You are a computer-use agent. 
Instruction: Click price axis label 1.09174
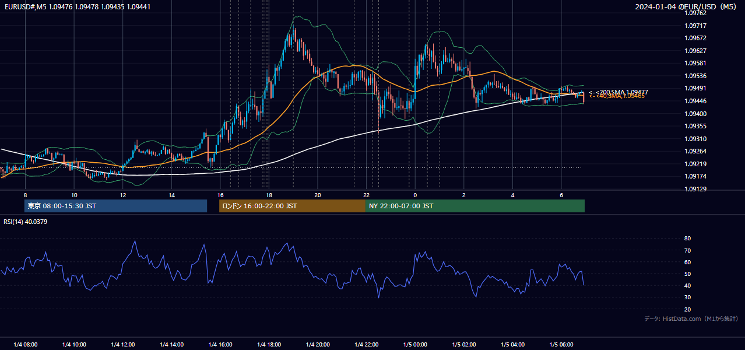point(696,176)
